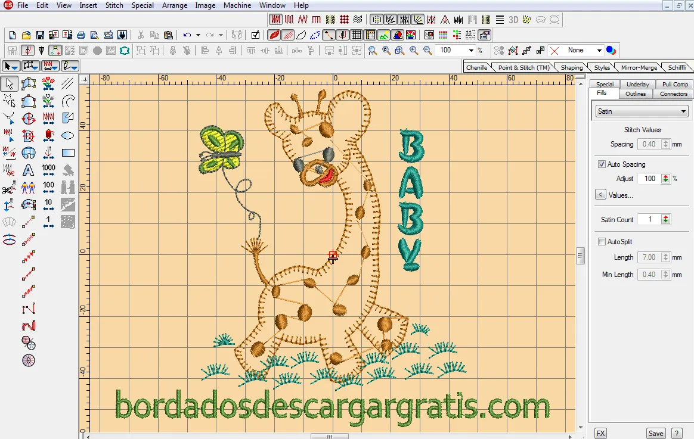Toggle the grid display button
The width and height of the screenshot is (694, 439).
(356, 35)
